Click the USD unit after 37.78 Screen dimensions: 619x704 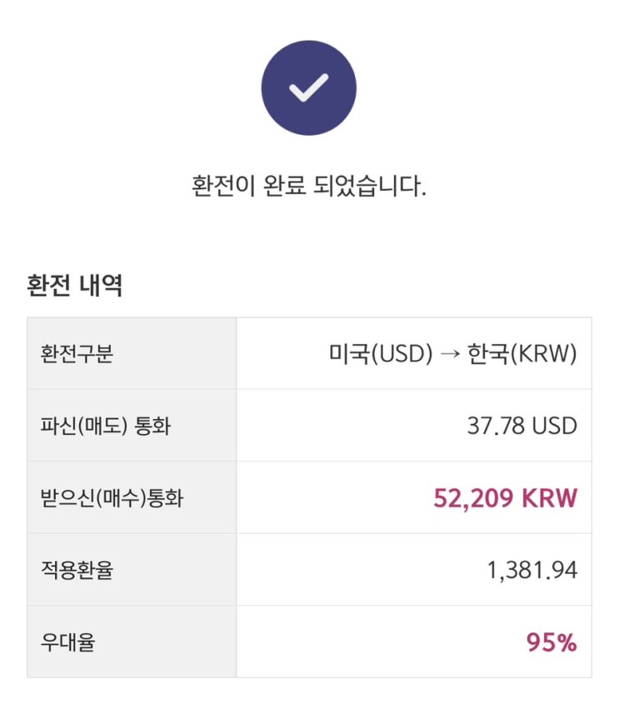click(554, 426)
